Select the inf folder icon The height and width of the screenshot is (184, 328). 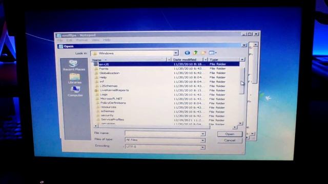[x=97, y=82]
